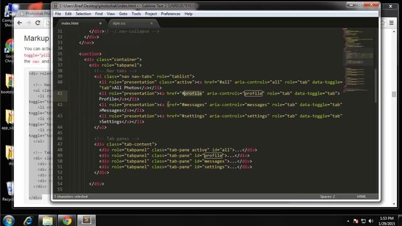Open the Edit menu
Screen dimensions: 402x226
pos(68,14)
